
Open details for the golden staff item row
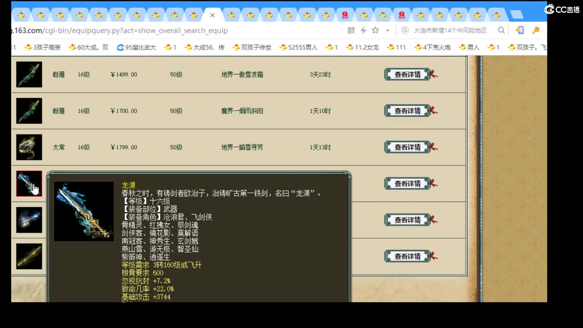[x=408, y=256]
